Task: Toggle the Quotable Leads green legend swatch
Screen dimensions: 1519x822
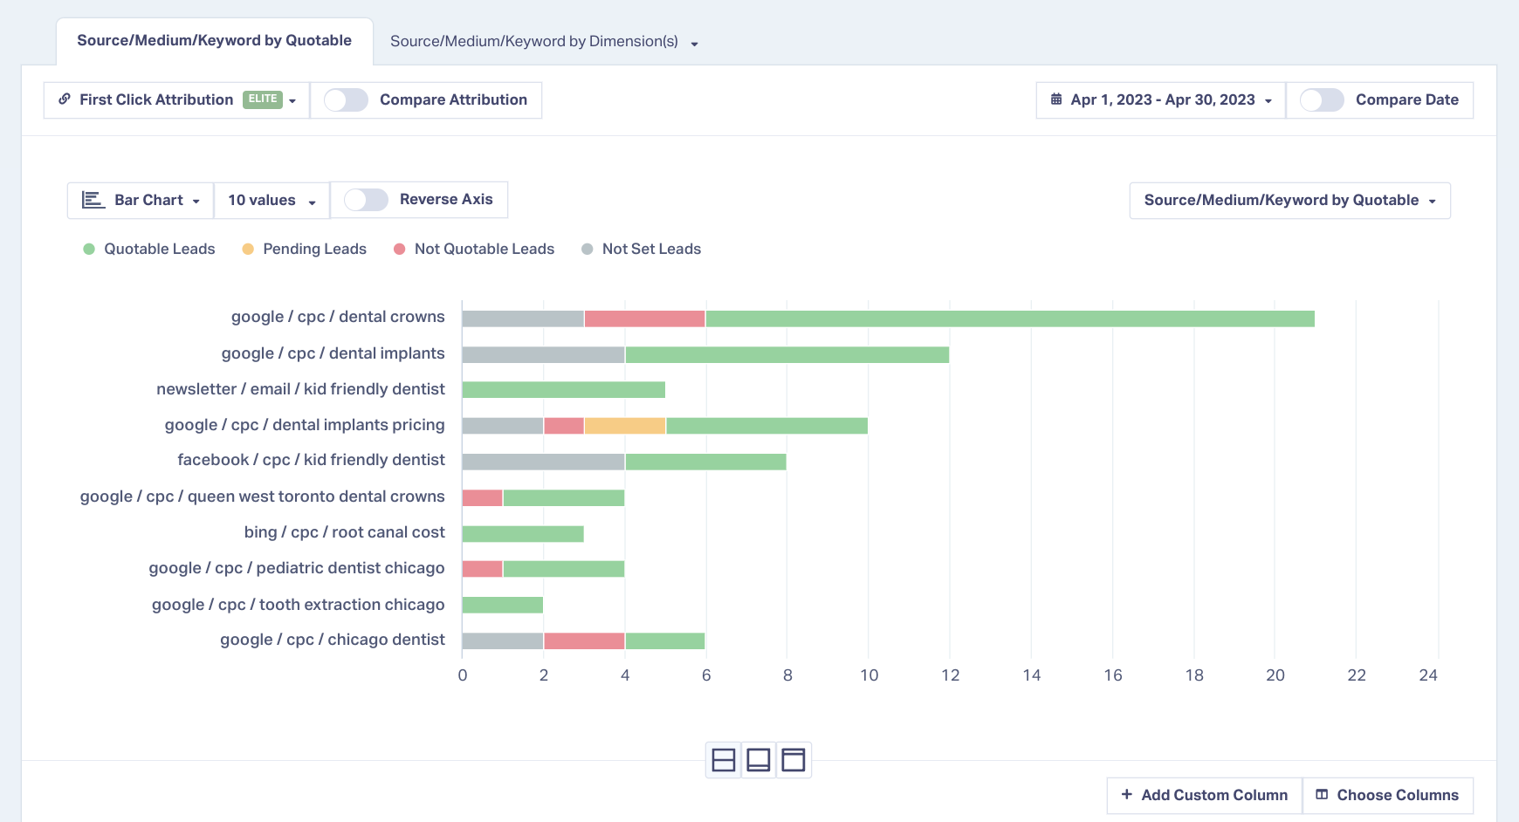Action: tap(89, 250)
